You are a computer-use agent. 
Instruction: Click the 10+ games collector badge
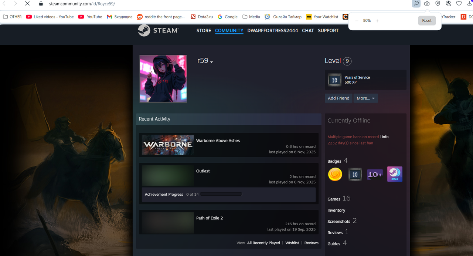[x=375, y=174]
